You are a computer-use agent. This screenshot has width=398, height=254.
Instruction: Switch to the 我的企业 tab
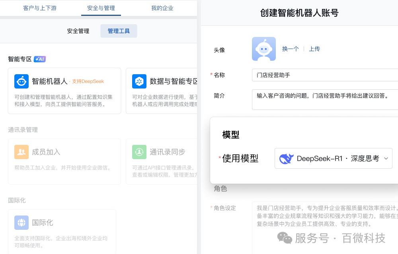tap(162, 8)
